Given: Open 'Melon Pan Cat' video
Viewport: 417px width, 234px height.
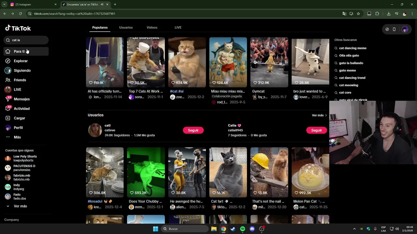Looking at the screenshot, I should pos(310,172).
